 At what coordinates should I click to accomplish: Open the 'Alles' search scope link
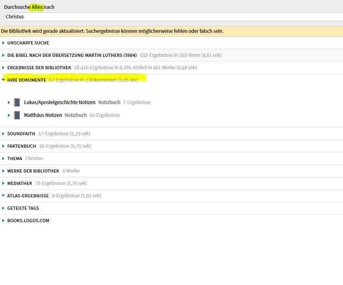pos(37,7)
